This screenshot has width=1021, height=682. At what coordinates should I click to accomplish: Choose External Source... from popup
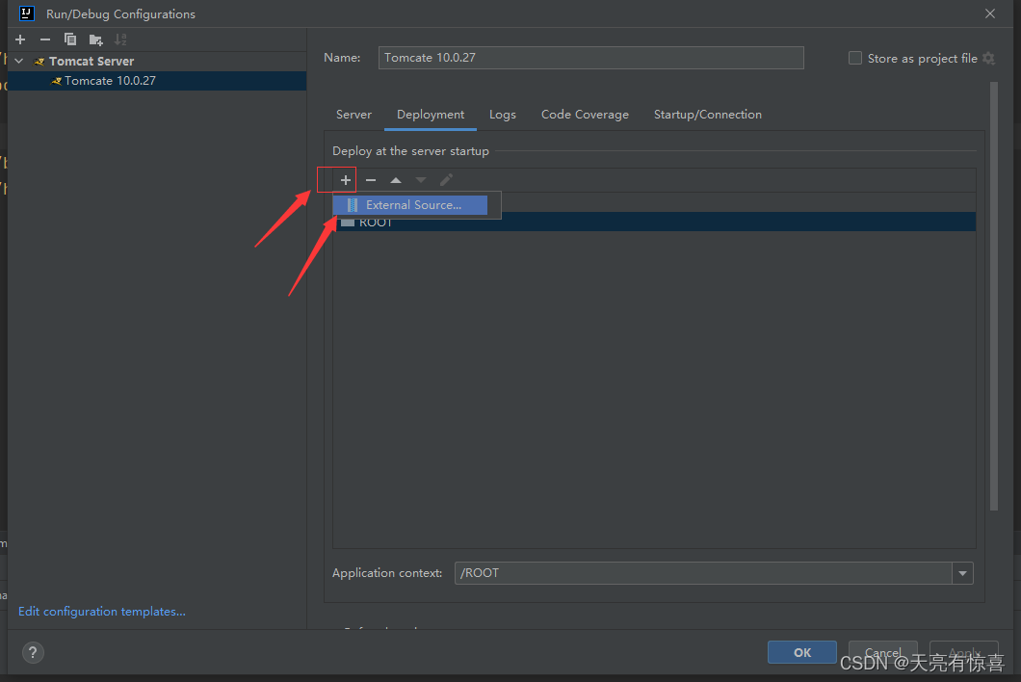pos(410,205)
